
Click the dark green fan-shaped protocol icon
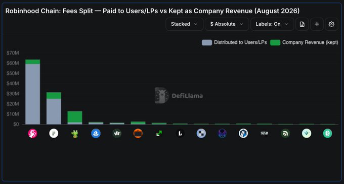[117, 133]
